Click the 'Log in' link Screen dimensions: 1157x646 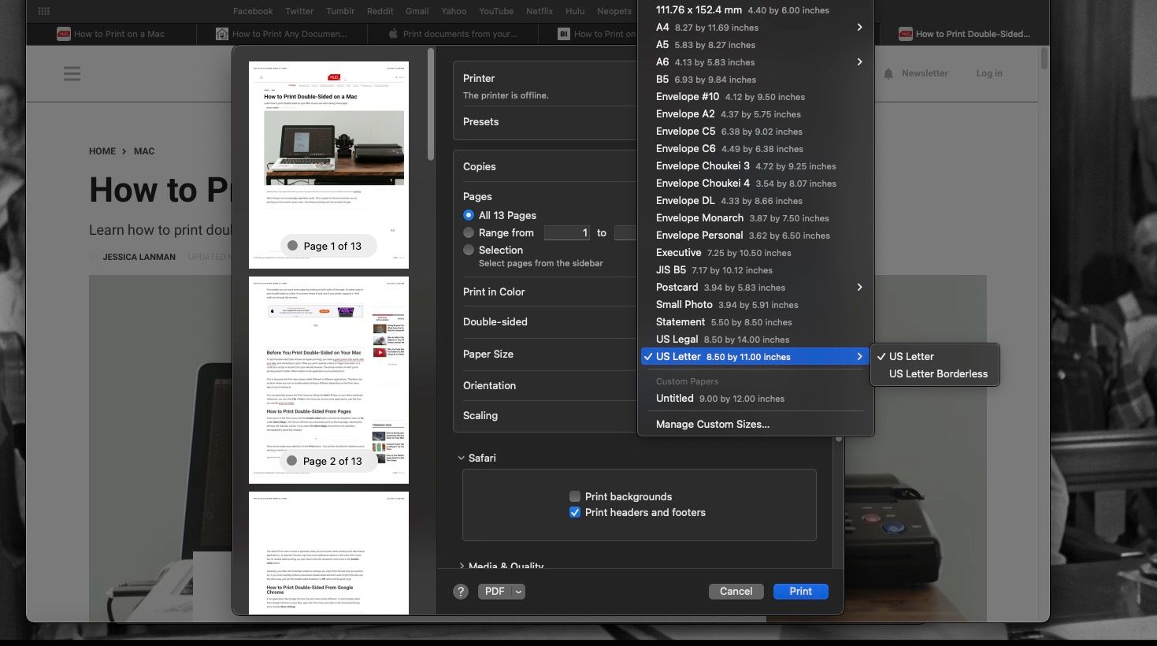(989, 73)
